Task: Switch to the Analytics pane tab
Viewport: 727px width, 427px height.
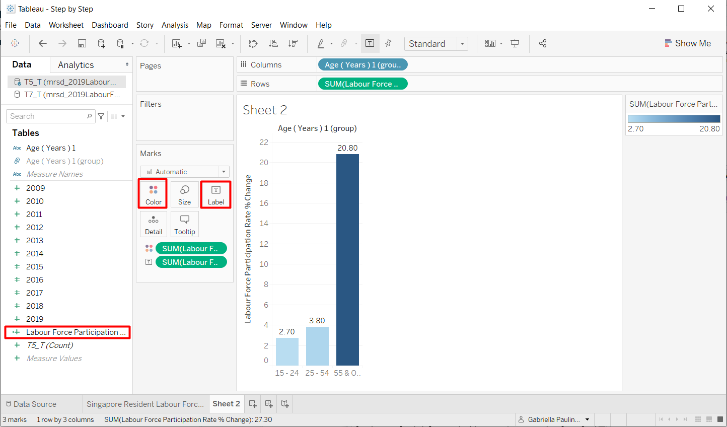Action: coord(76,65)
